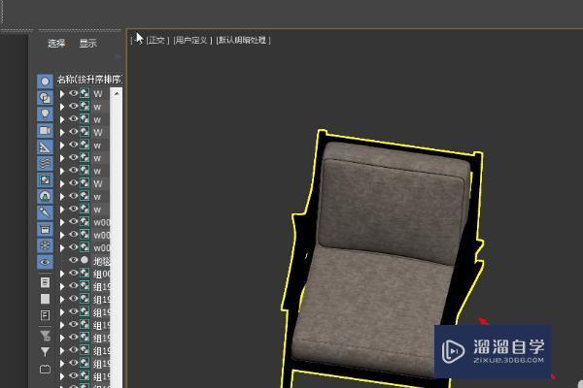Toggle the Display Object XRefs icon
This screenshot has height=388, width=583.
pyautogui.click(x=45, y=196)
